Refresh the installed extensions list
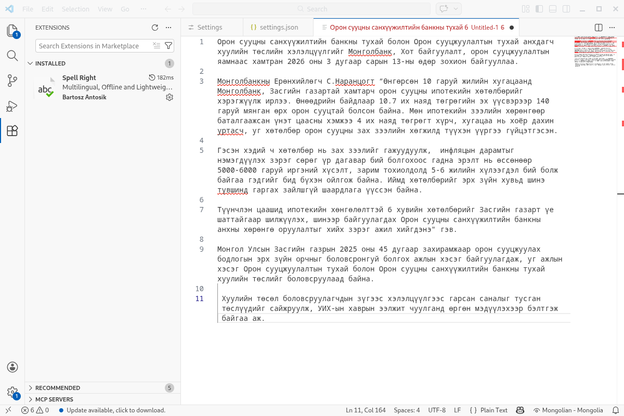The width and height of the screenshot is (624, 416). point(154,28)
